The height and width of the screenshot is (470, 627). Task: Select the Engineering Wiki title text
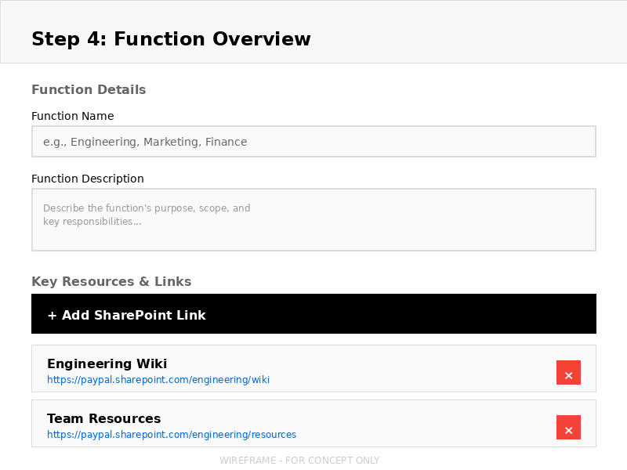click(107, 363)
